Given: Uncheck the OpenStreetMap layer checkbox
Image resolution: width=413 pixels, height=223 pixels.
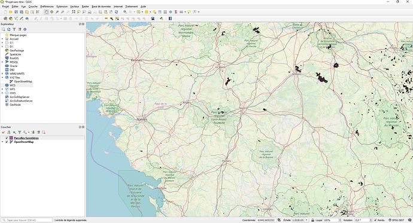Looking at the screenshot, I should [7, 142].
